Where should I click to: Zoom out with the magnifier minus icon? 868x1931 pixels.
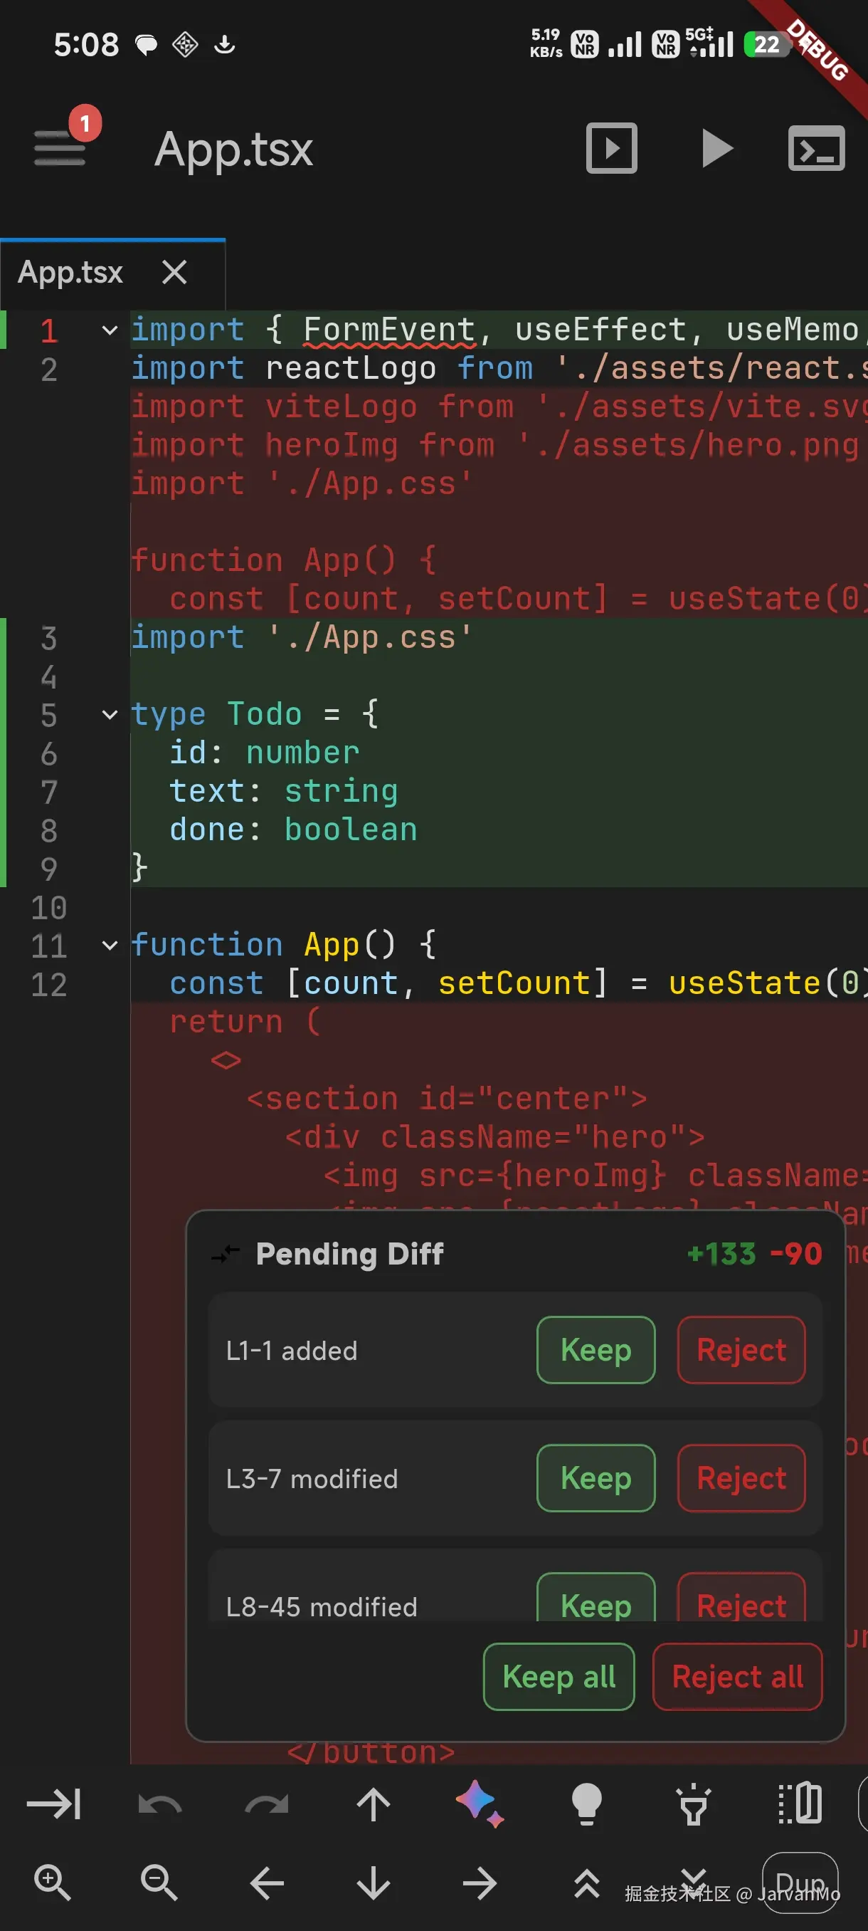[159, 1883]
